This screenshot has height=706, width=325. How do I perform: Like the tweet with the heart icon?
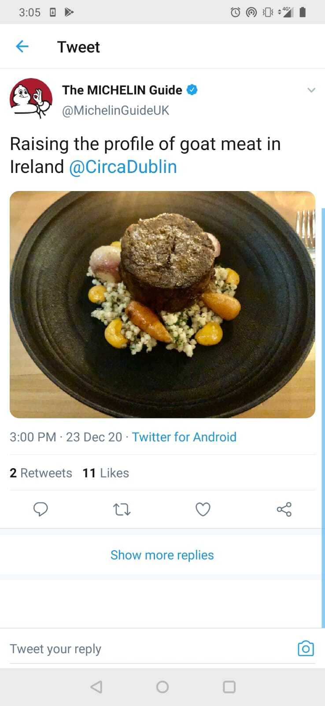click(x=203, y=510)
